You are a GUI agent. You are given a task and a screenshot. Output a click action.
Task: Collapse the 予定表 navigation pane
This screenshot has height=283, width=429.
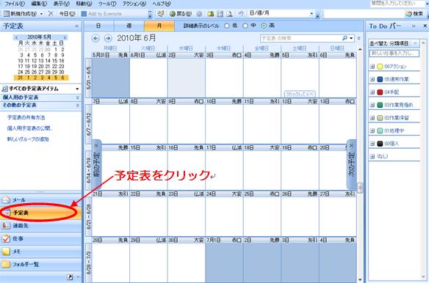76,26
